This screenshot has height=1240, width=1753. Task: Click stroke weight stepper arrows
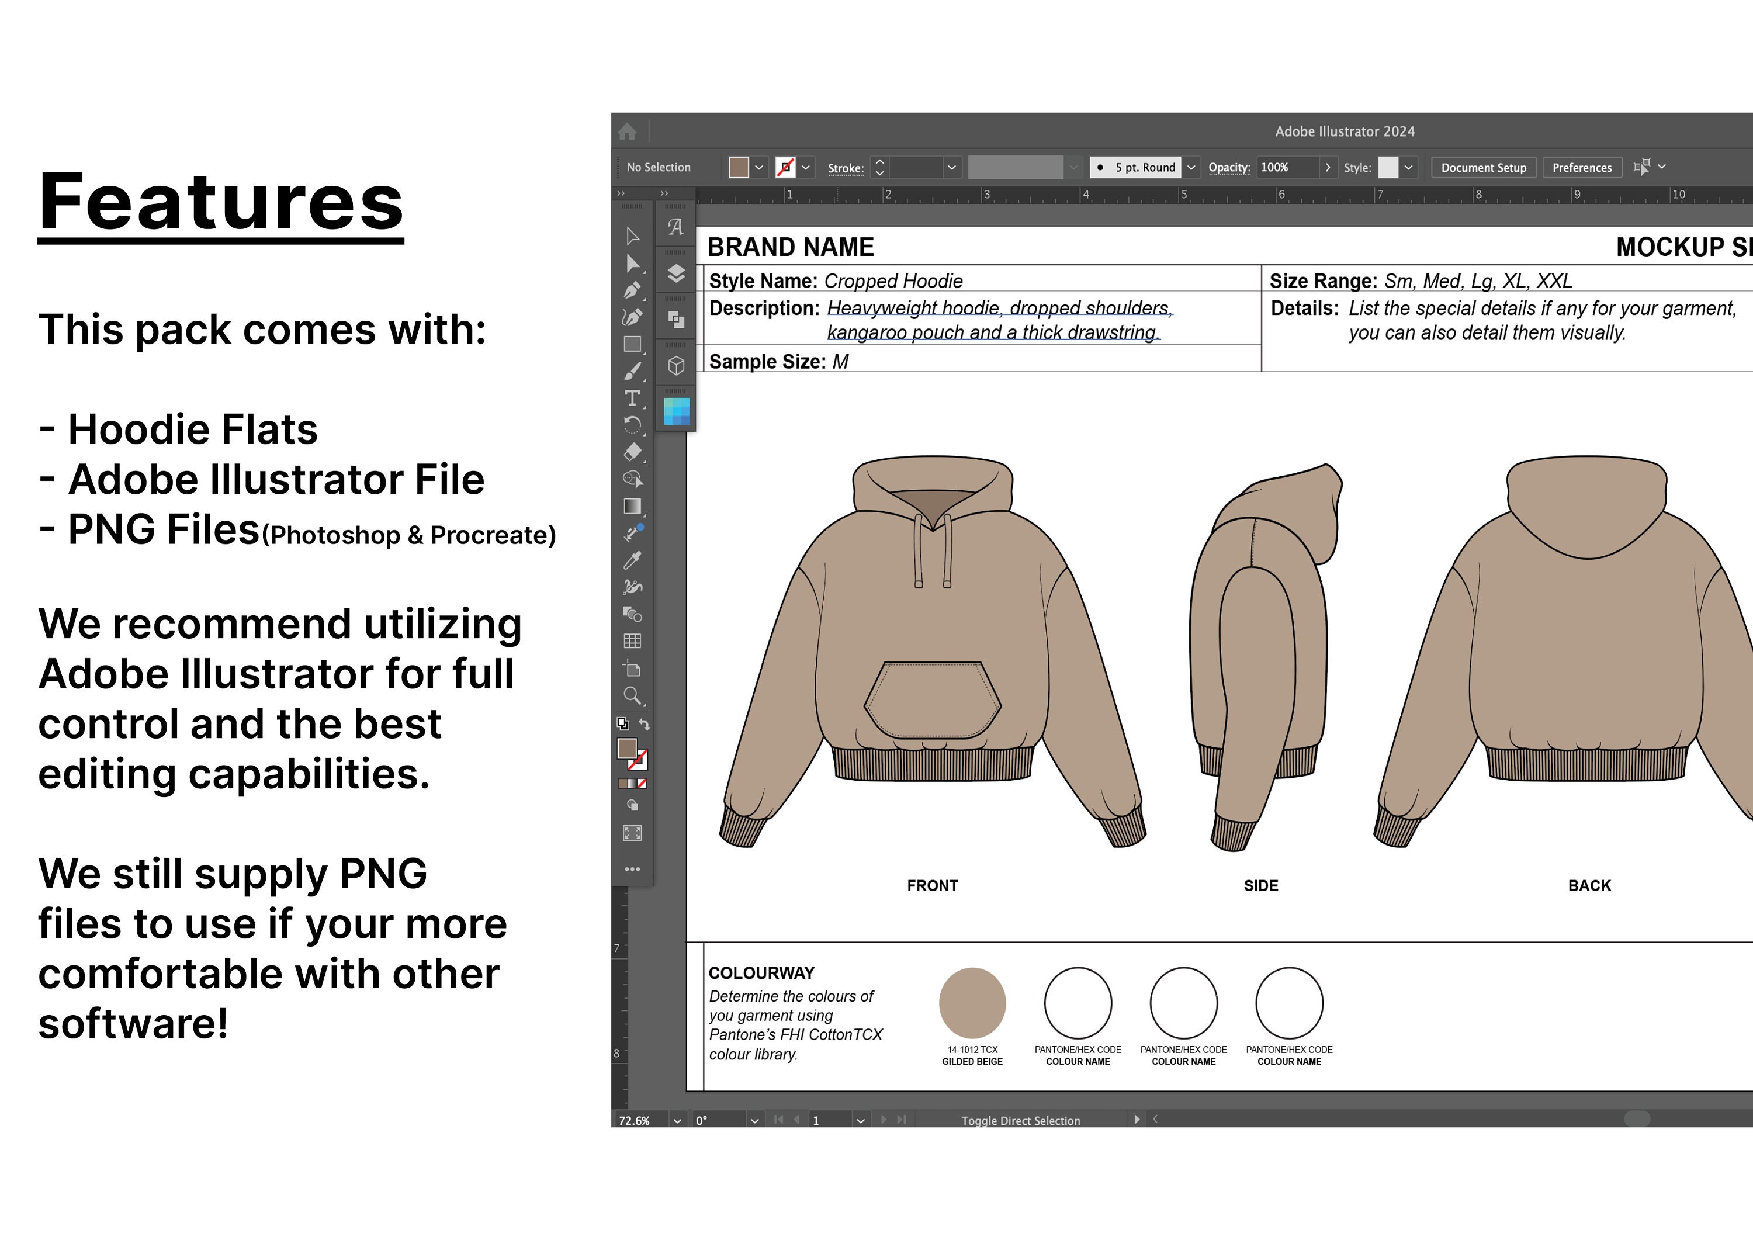(x=879, y=167)
